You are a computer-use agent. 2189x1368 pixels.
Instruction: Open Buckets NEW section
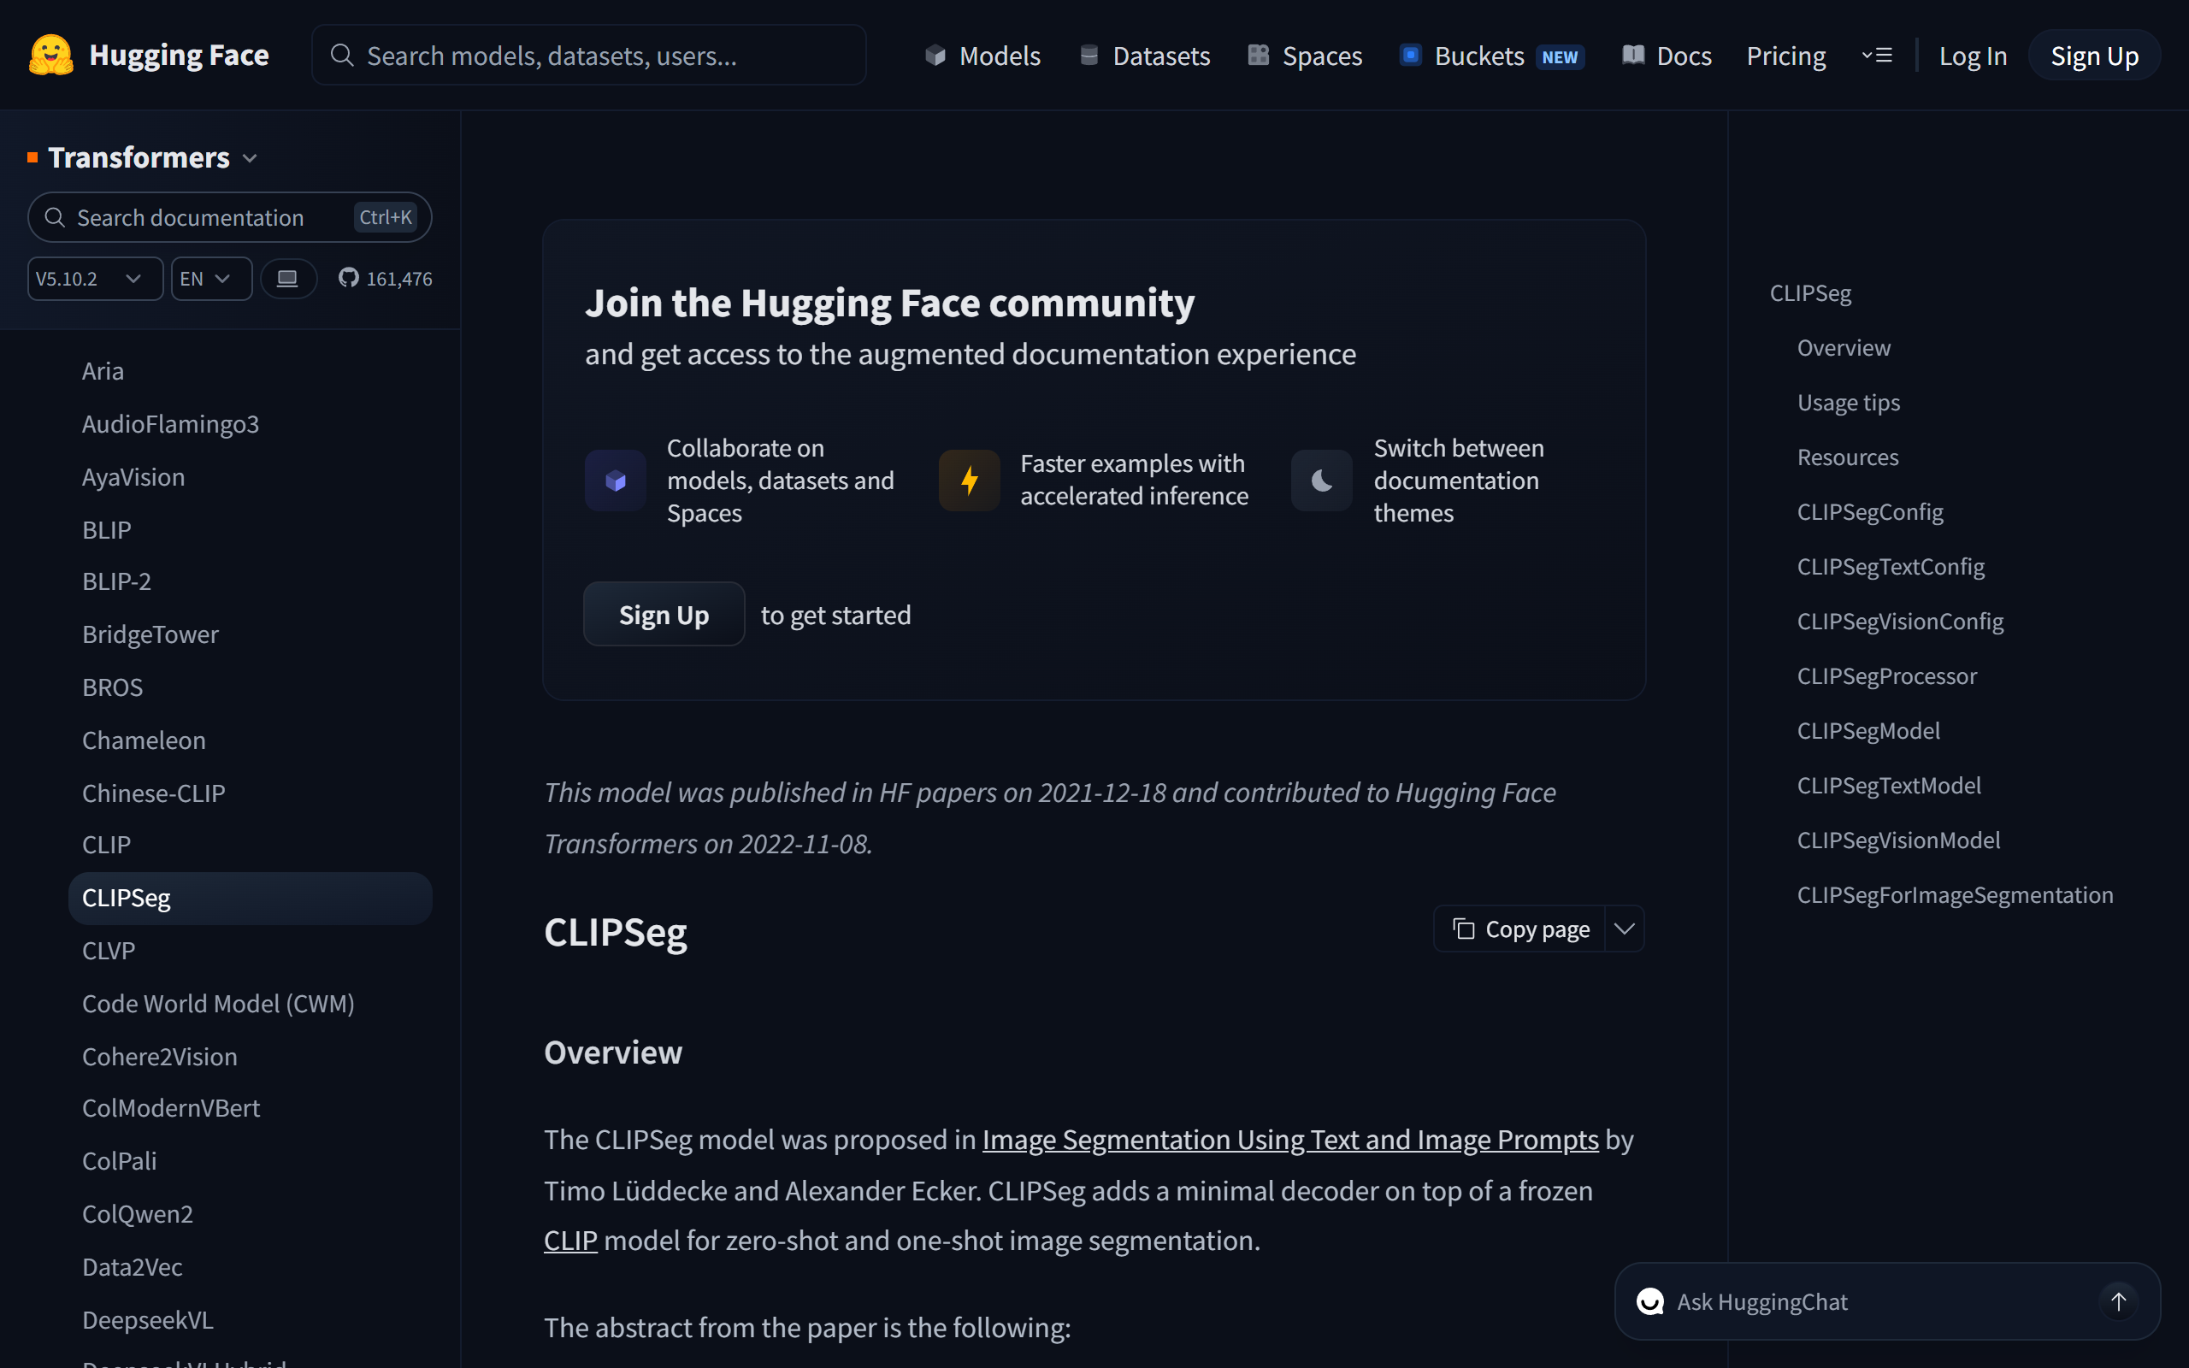tap(1491, 56)
